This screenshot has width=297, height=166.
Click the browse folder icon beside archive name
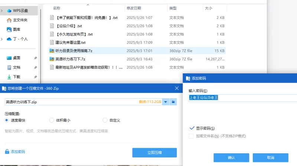pos(173,102)
